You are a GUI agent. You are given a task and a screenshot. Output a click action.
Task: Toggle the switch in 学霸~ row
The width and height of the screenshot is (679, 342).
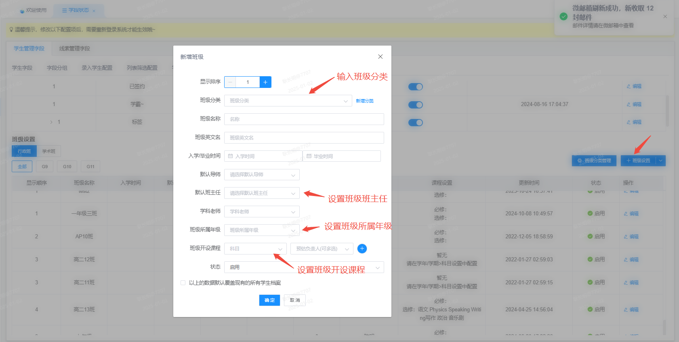click(415, 105)
